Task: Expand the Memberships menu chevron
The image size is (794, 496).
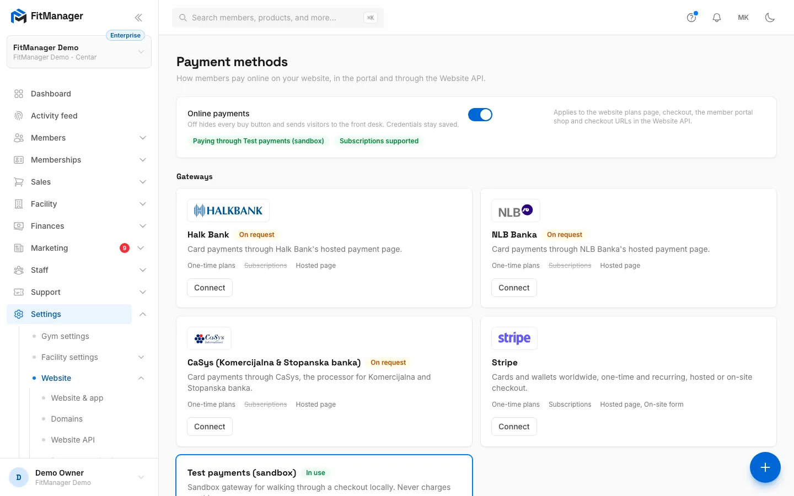Action: point(143,160)
